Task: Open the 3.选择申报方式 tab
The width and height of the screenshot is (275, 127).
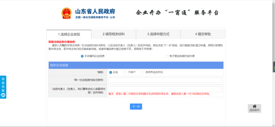Action: point(158,34)
